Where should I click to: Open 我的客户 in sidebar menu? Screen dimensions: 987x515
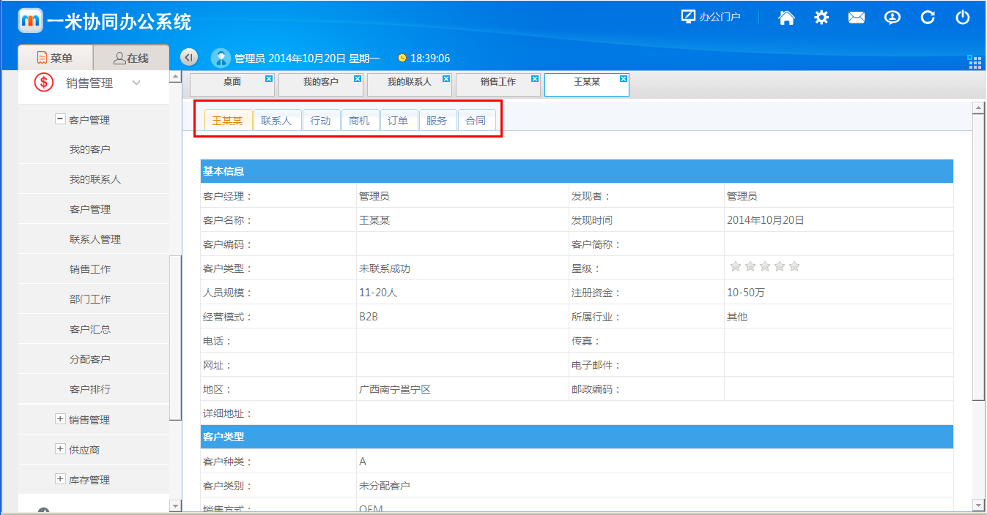(x=90, y=149)
